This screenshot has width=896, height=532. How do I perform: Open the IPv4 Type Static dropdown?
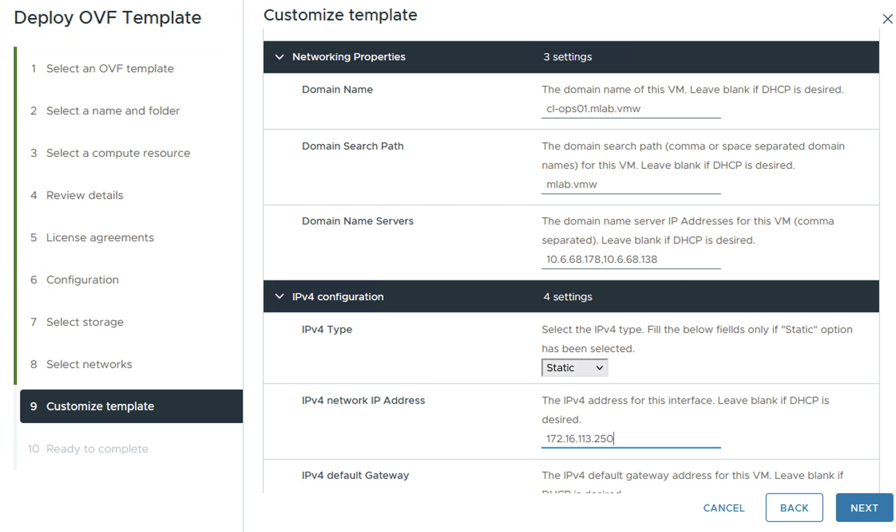(574, 368)
